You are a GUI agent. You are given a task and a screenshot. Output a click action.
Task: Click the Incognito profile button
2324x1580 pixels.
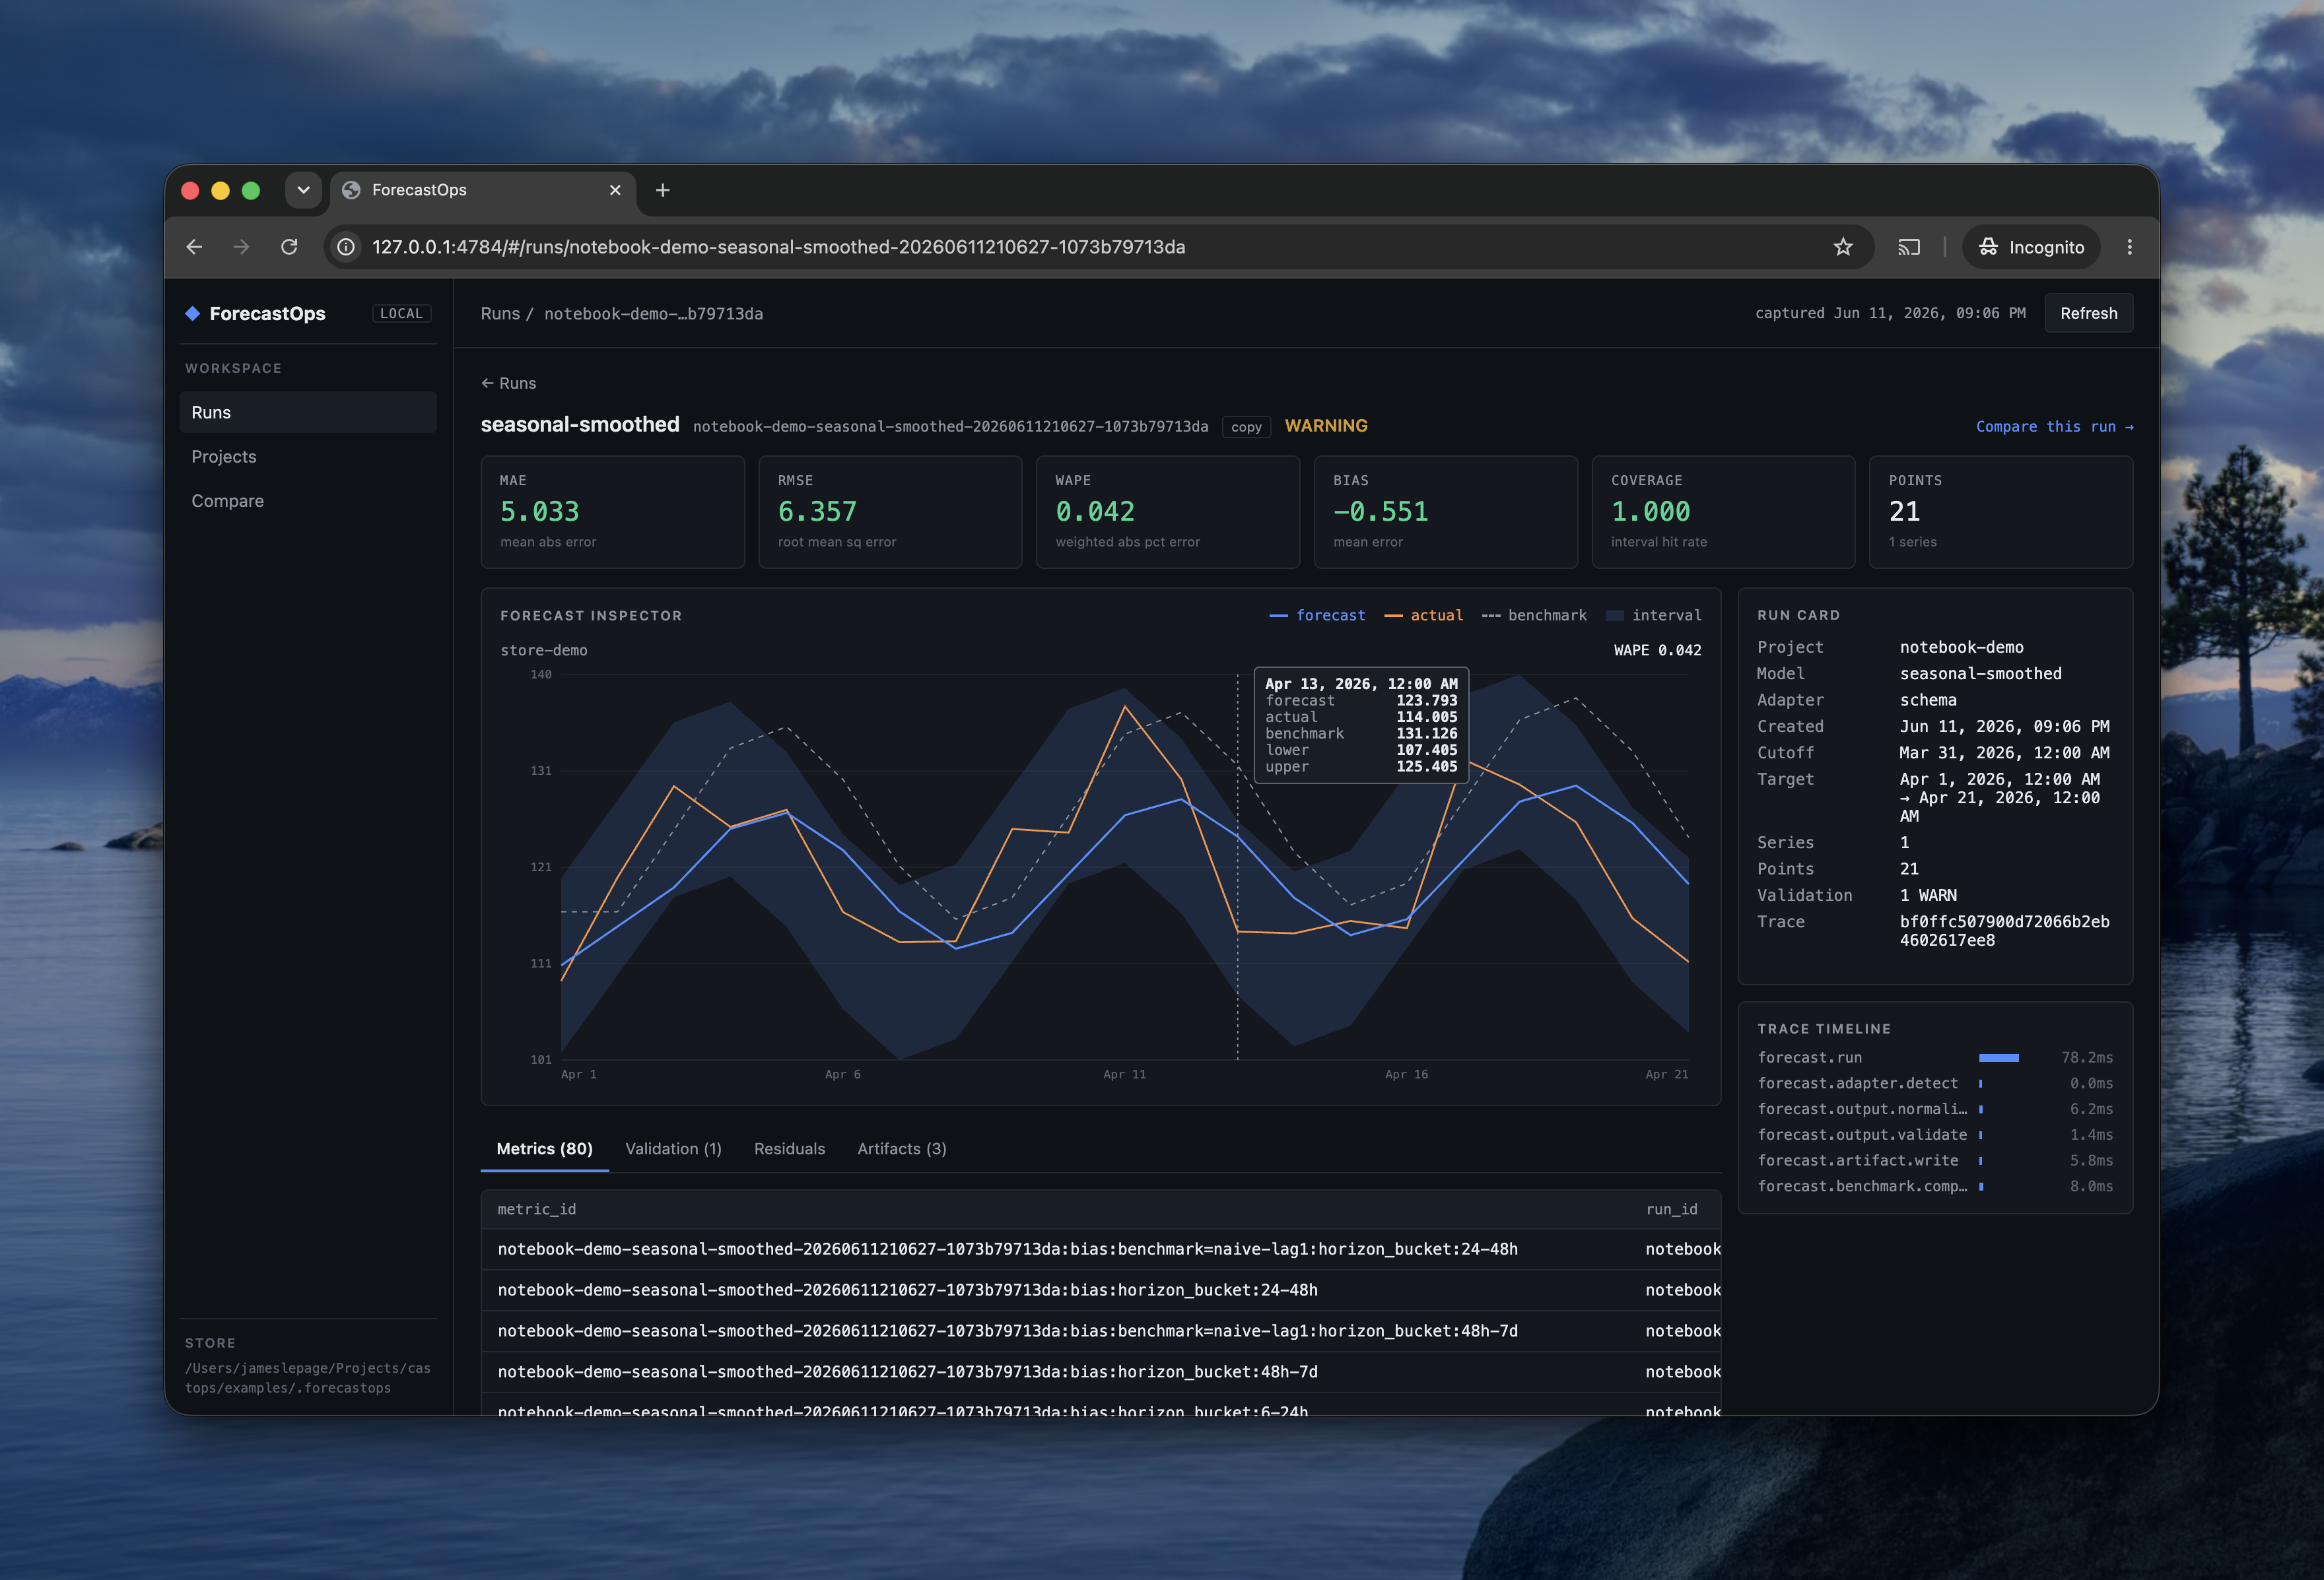pyautogui.click(x=2031, y=247)
